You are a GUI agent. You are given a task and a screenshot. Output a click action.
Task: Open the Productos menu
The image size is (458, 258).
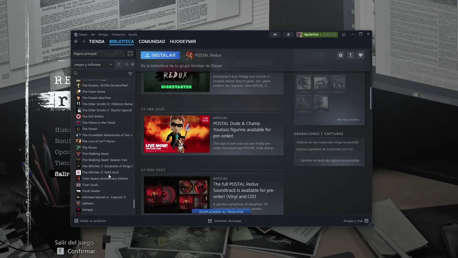(x=118, y=35)
